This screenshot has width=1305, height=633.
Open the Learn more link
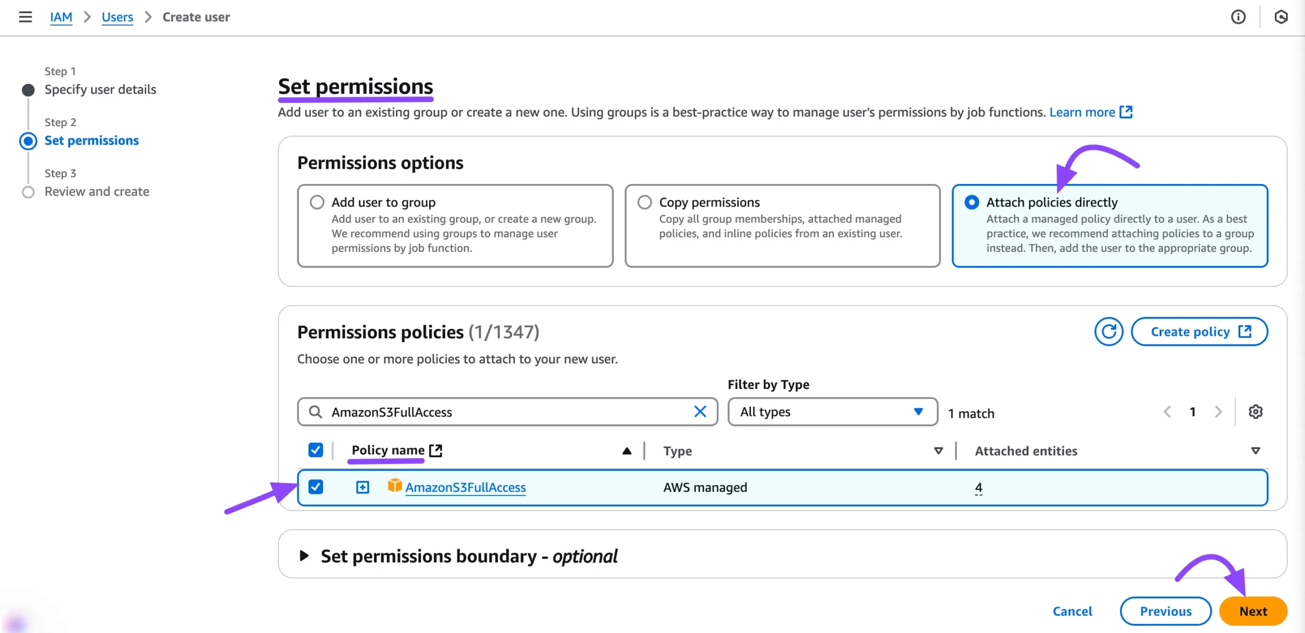point(1091,112)
